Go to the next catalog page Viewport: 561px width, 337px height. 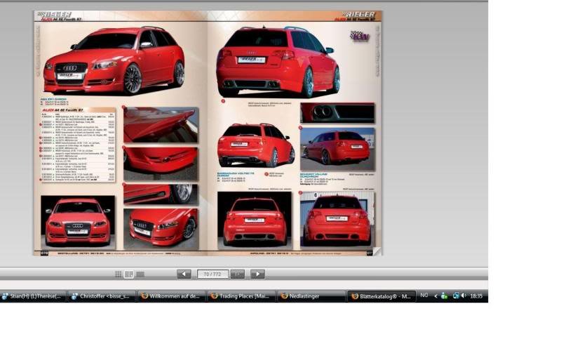tap(257, 274)
